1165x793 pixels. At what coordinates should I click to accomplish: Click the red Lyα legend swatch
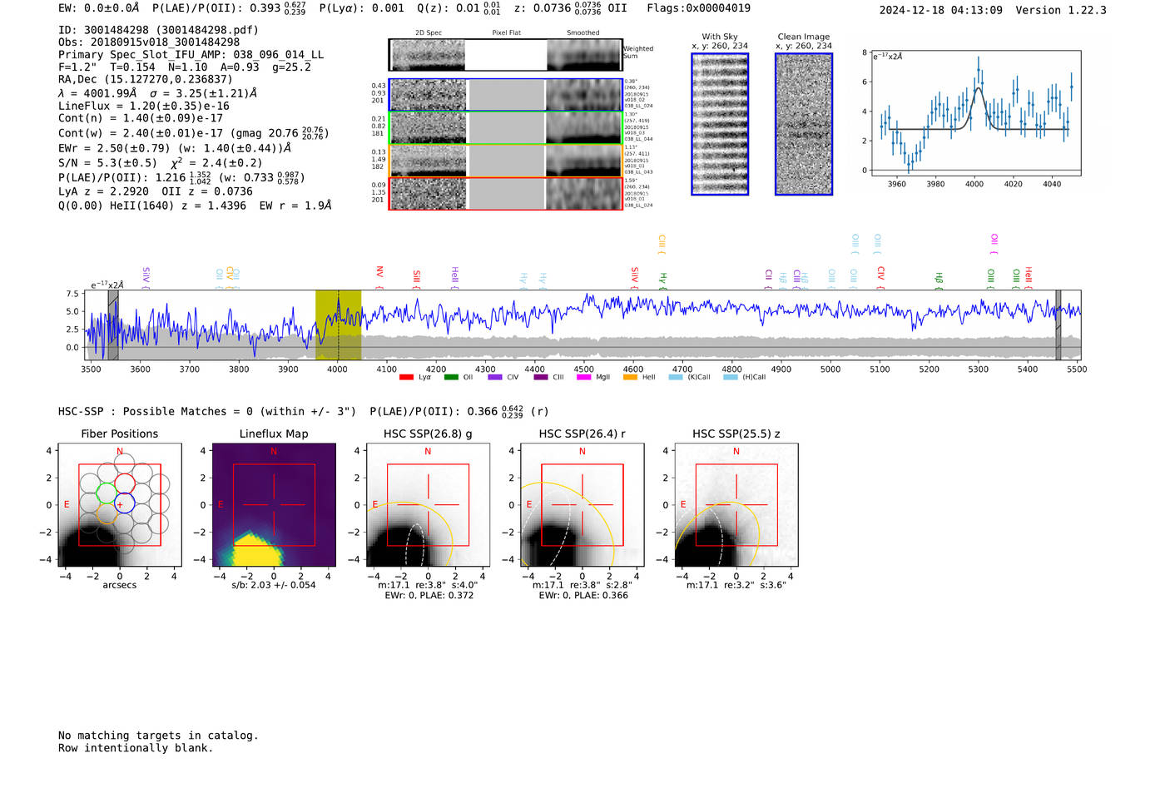(406, 377)
